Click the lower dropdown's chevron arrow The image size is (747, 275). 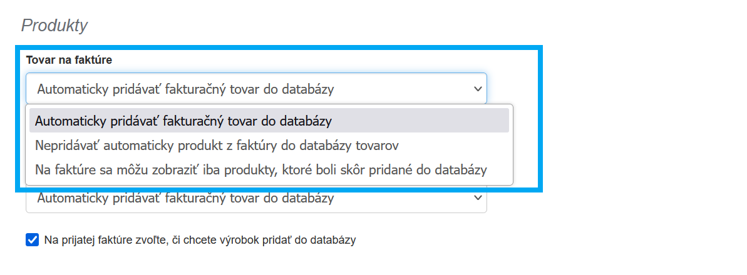(x=477, y=198)
